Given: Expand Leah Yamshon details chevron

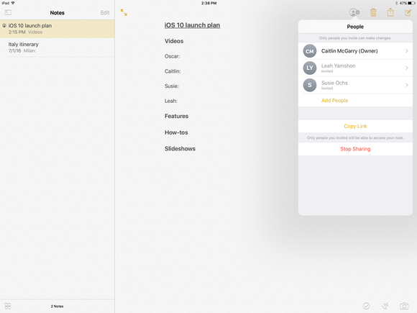Looking at the screenshot, I should 407,68.
